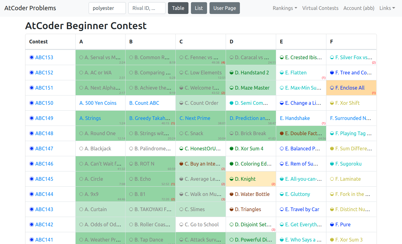
Task: Open contest ABC144 link
Action: tap(44, 194)
